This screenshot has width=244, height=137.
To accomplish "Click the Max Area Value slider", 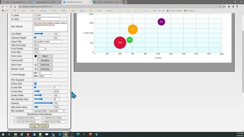I will (43, 107).
